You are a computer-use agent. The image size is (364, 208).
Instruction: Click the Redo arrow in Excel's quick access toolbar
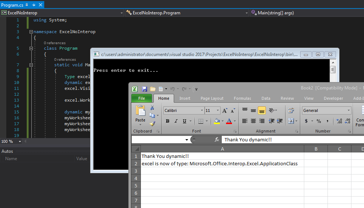pyautogui.click(x=184, y=89)
